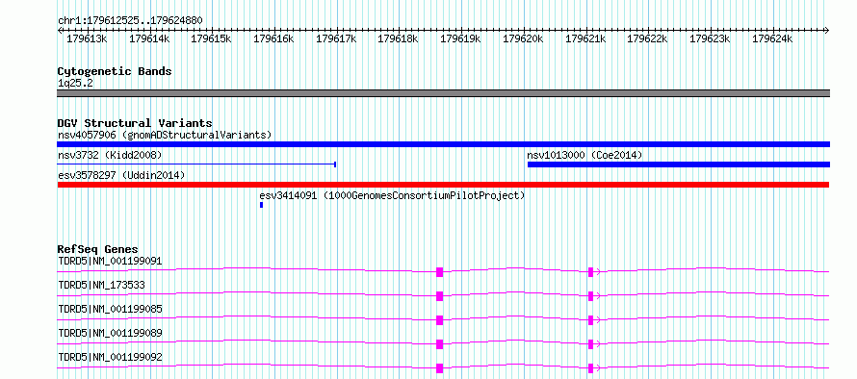
Task: Click second exon block of NM_001199092
Action: pyautogui.click(x=590, y=368)
